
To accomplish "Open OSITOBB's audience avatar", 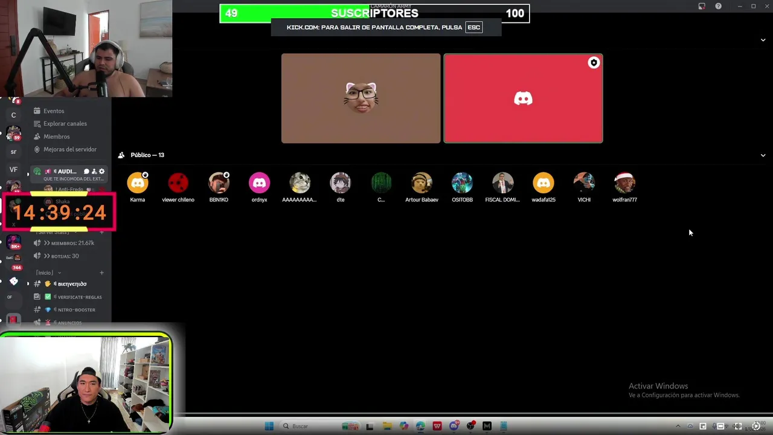I will pos(462,182).
